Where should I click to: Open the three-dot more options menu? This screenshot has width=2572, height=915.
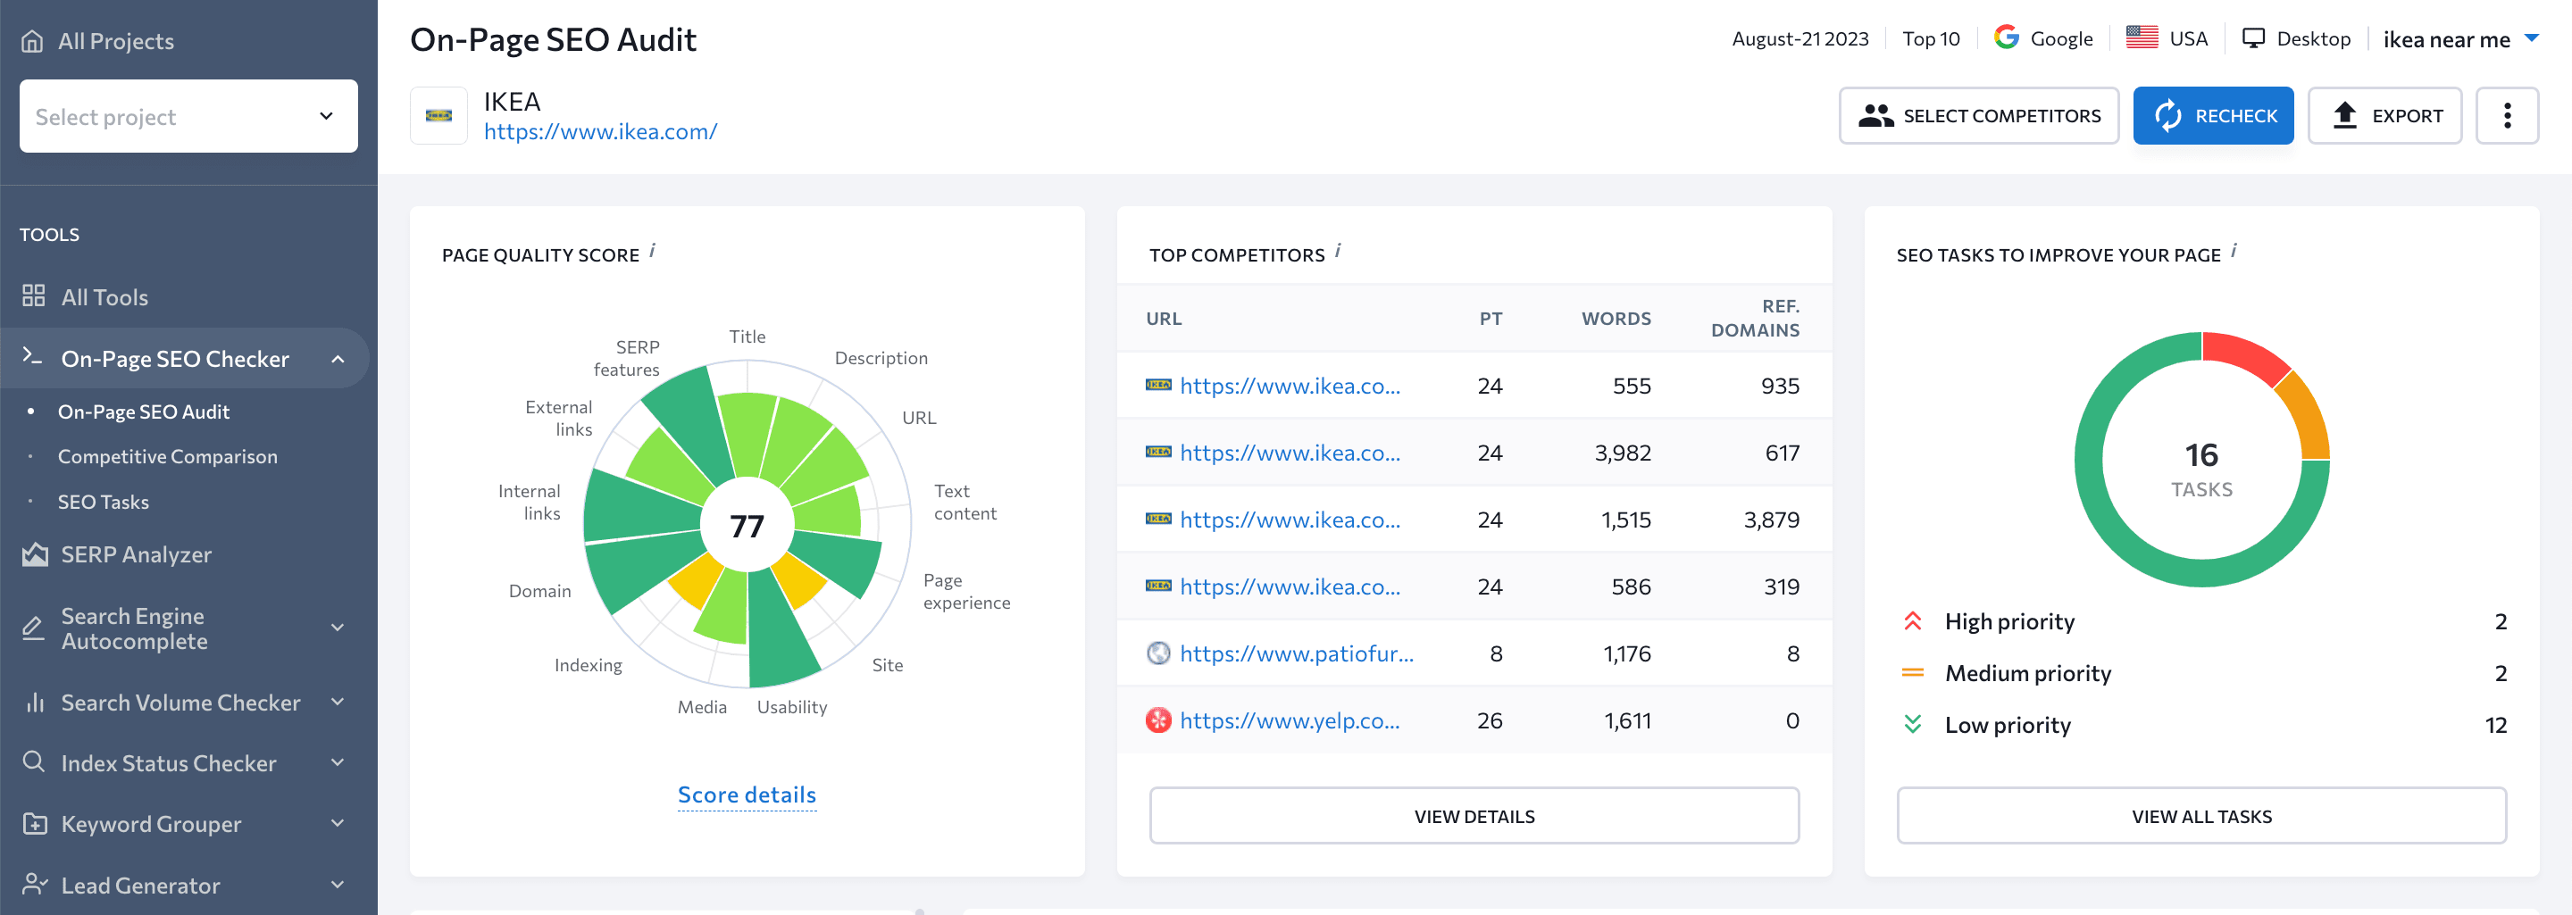tap(2507, 116)
